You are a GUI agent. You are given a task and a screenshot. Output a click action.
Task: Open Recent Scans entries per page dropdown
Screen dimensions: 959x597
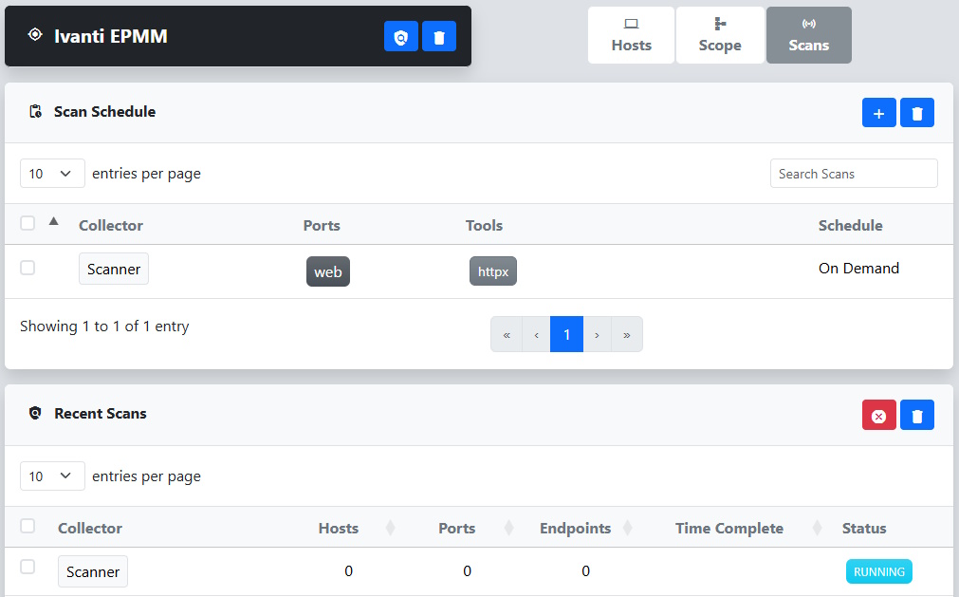[52, 476]
